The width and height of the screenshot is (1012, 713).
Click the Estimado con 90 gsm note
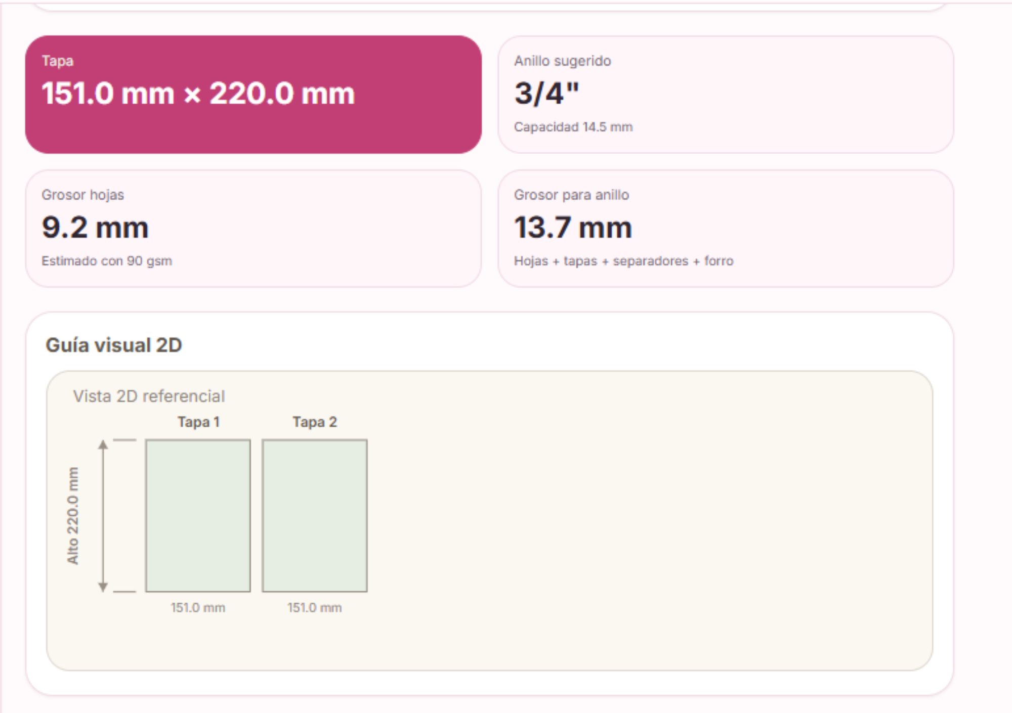[107, 261]
